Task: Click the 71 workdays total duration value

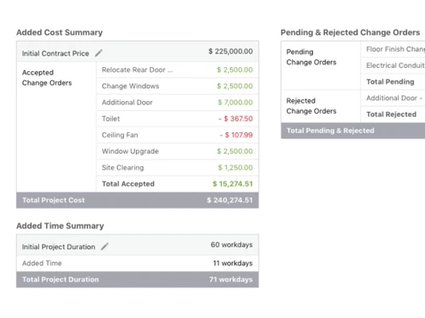Action: click(x=231, y=280)
